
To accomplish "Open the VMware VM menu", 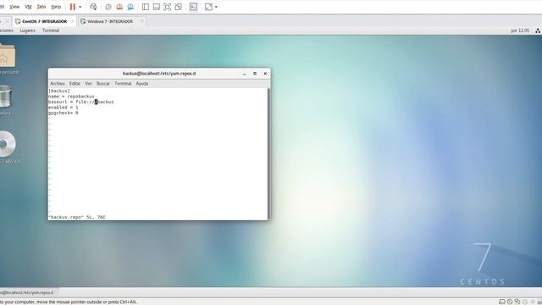I will [28, 7].
